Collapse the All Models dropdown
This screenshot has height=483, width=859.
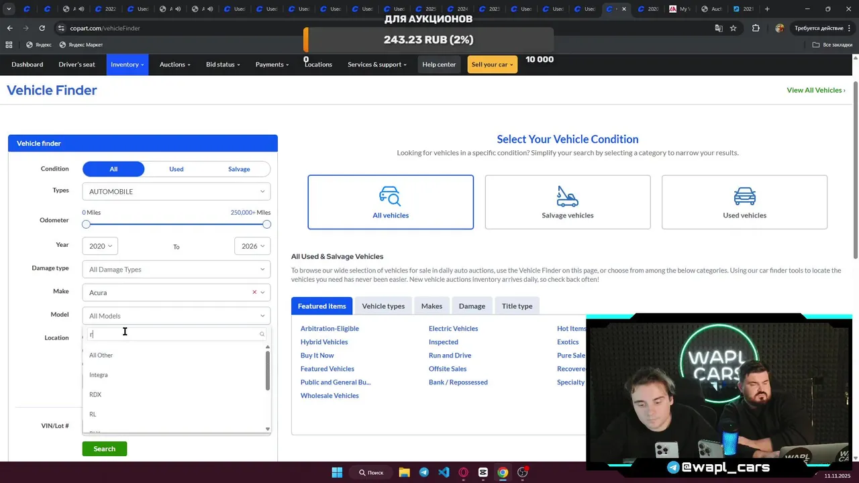176,316
